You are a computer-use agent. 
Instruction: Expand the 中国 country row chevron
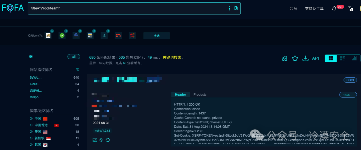pyautogui.click(x=31, y=119)
